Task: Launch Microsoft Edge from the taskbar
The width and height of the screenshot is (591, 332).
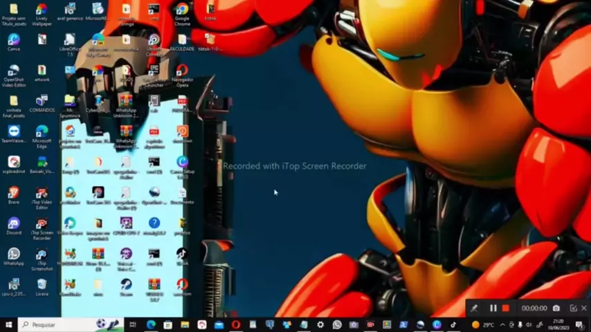Action: coord(151,324)
